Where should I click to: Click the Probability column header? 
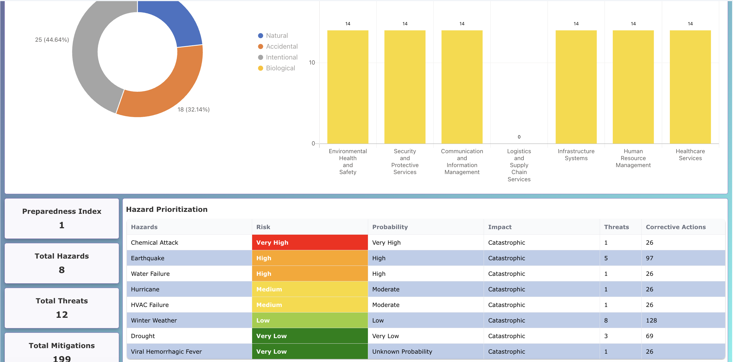[390, 227]
